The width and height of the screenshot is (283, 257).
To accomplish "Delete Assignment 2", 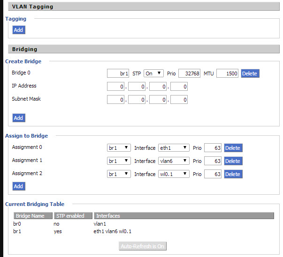I will pos(233,174).
